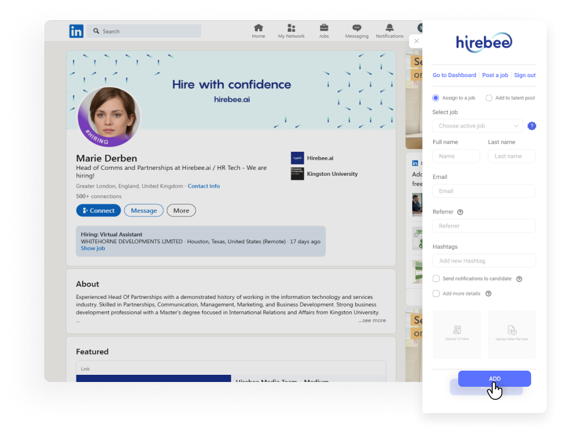Click Go to Dashboard in hirebee
Viewport: 567px width, 431px height.
(x=454, y=75)
